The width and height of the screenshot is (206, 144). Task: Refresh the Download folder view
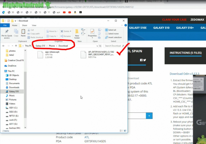tap(100, 46)
